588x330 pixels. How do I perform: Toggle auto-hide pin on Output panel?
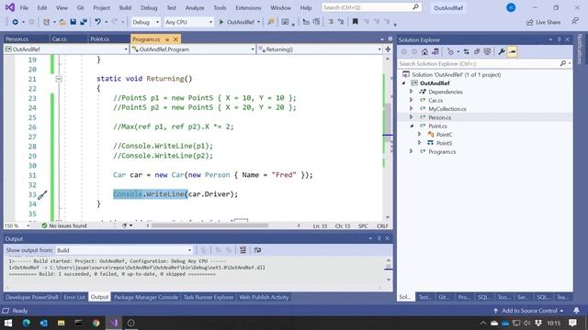pos(379,238)
